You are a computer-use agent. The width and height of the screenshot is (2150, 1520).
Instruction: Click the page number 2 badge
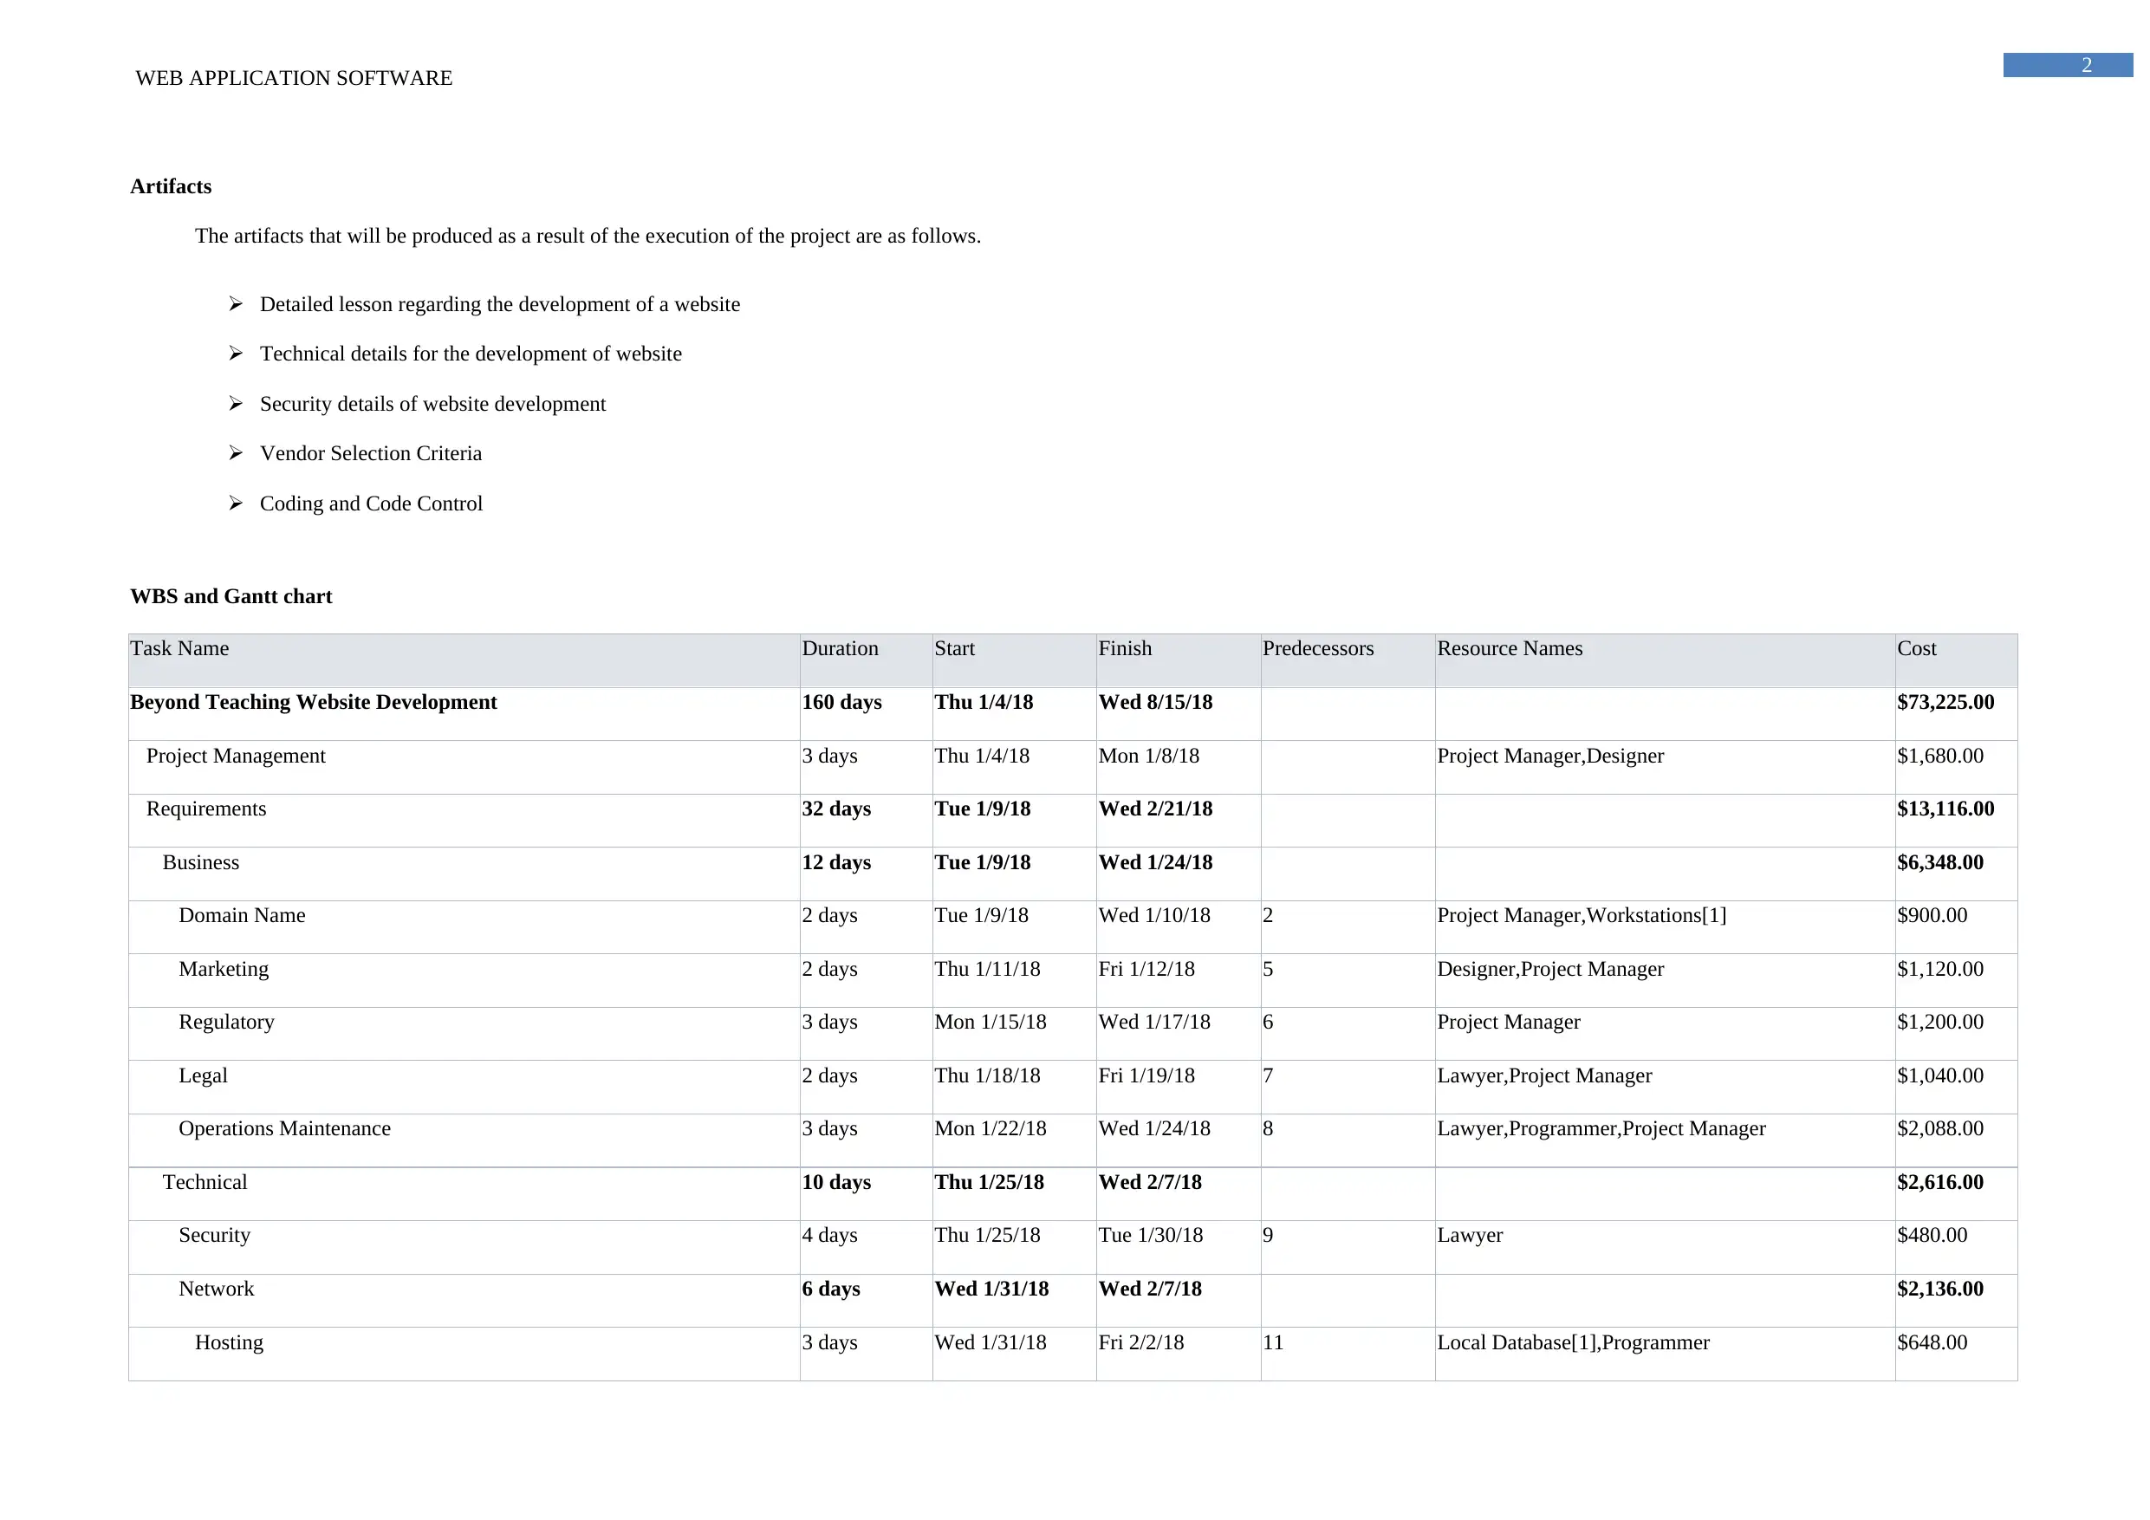pos(2067,65)
